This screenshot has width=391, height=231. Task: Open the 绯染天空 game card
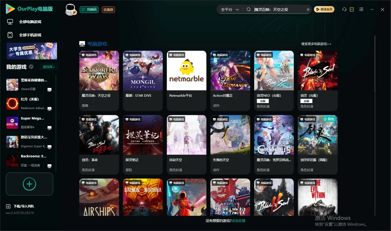pyautogui.click(x=187, y=145)
